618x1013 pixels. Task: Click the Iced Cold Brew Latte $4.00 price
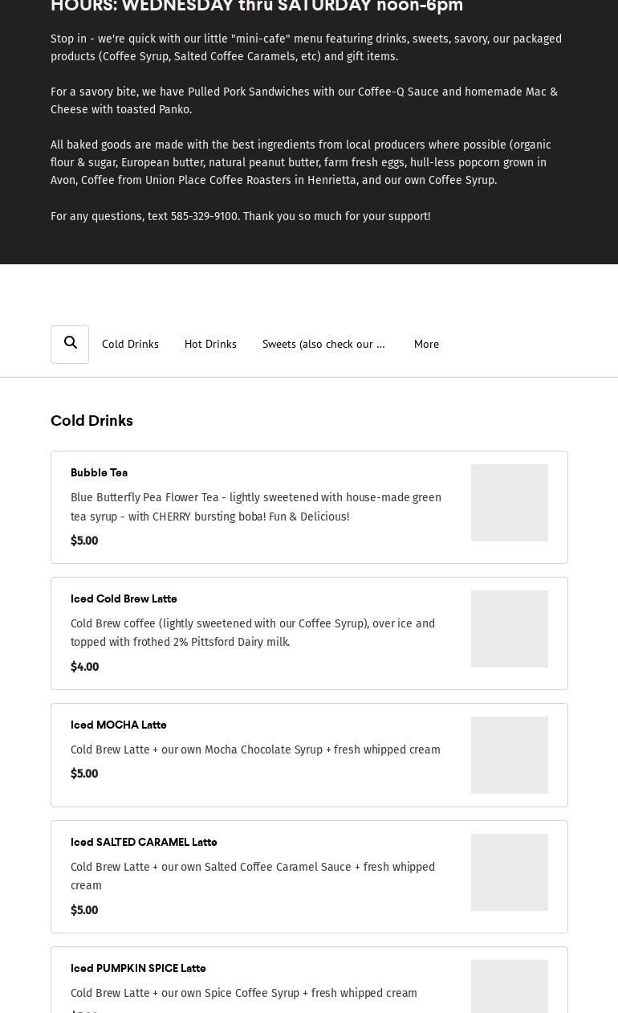[84, 667]
